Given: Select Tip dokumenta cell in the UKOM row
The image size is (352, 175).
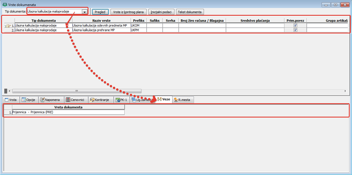Looking at the screenshot, I should tap(44, 25).
